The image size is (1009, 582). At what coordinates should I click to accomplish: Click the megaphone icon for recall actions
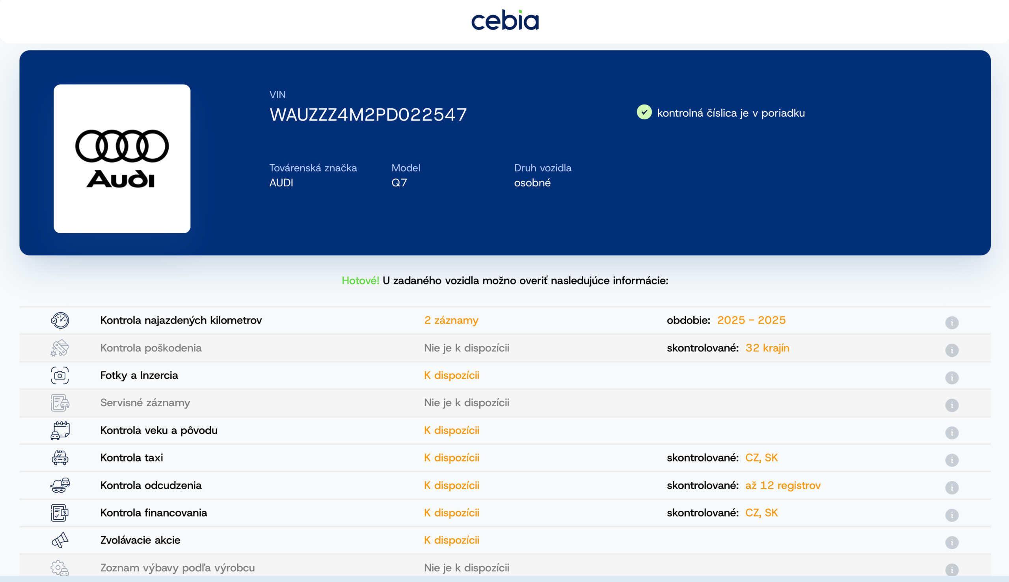tap(60, 540)
